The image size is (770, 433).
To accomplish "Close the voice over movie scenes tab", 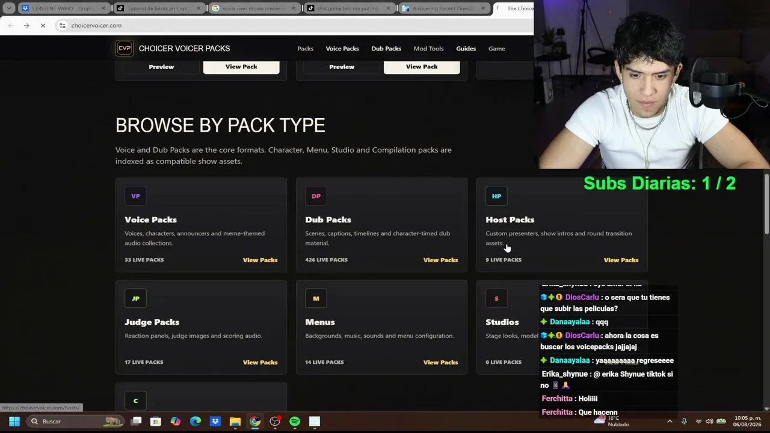I will click(x=294, y=8).
